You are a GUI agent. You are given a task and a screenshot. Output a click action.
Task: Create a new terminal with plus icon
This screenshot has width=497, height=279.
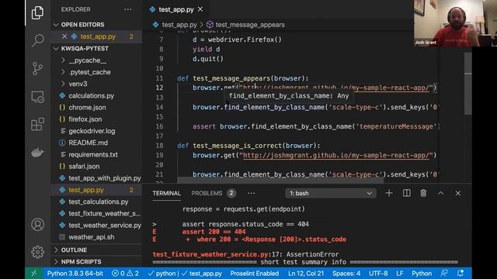(x=389, y=193)
